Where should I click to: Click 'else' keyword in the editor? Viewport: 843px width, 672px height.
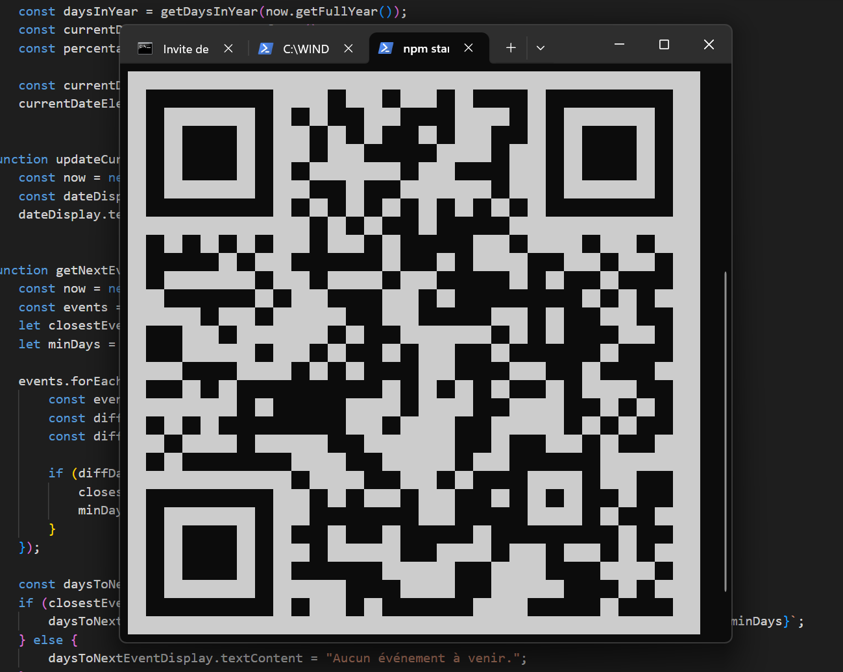[x=48, y=640]
